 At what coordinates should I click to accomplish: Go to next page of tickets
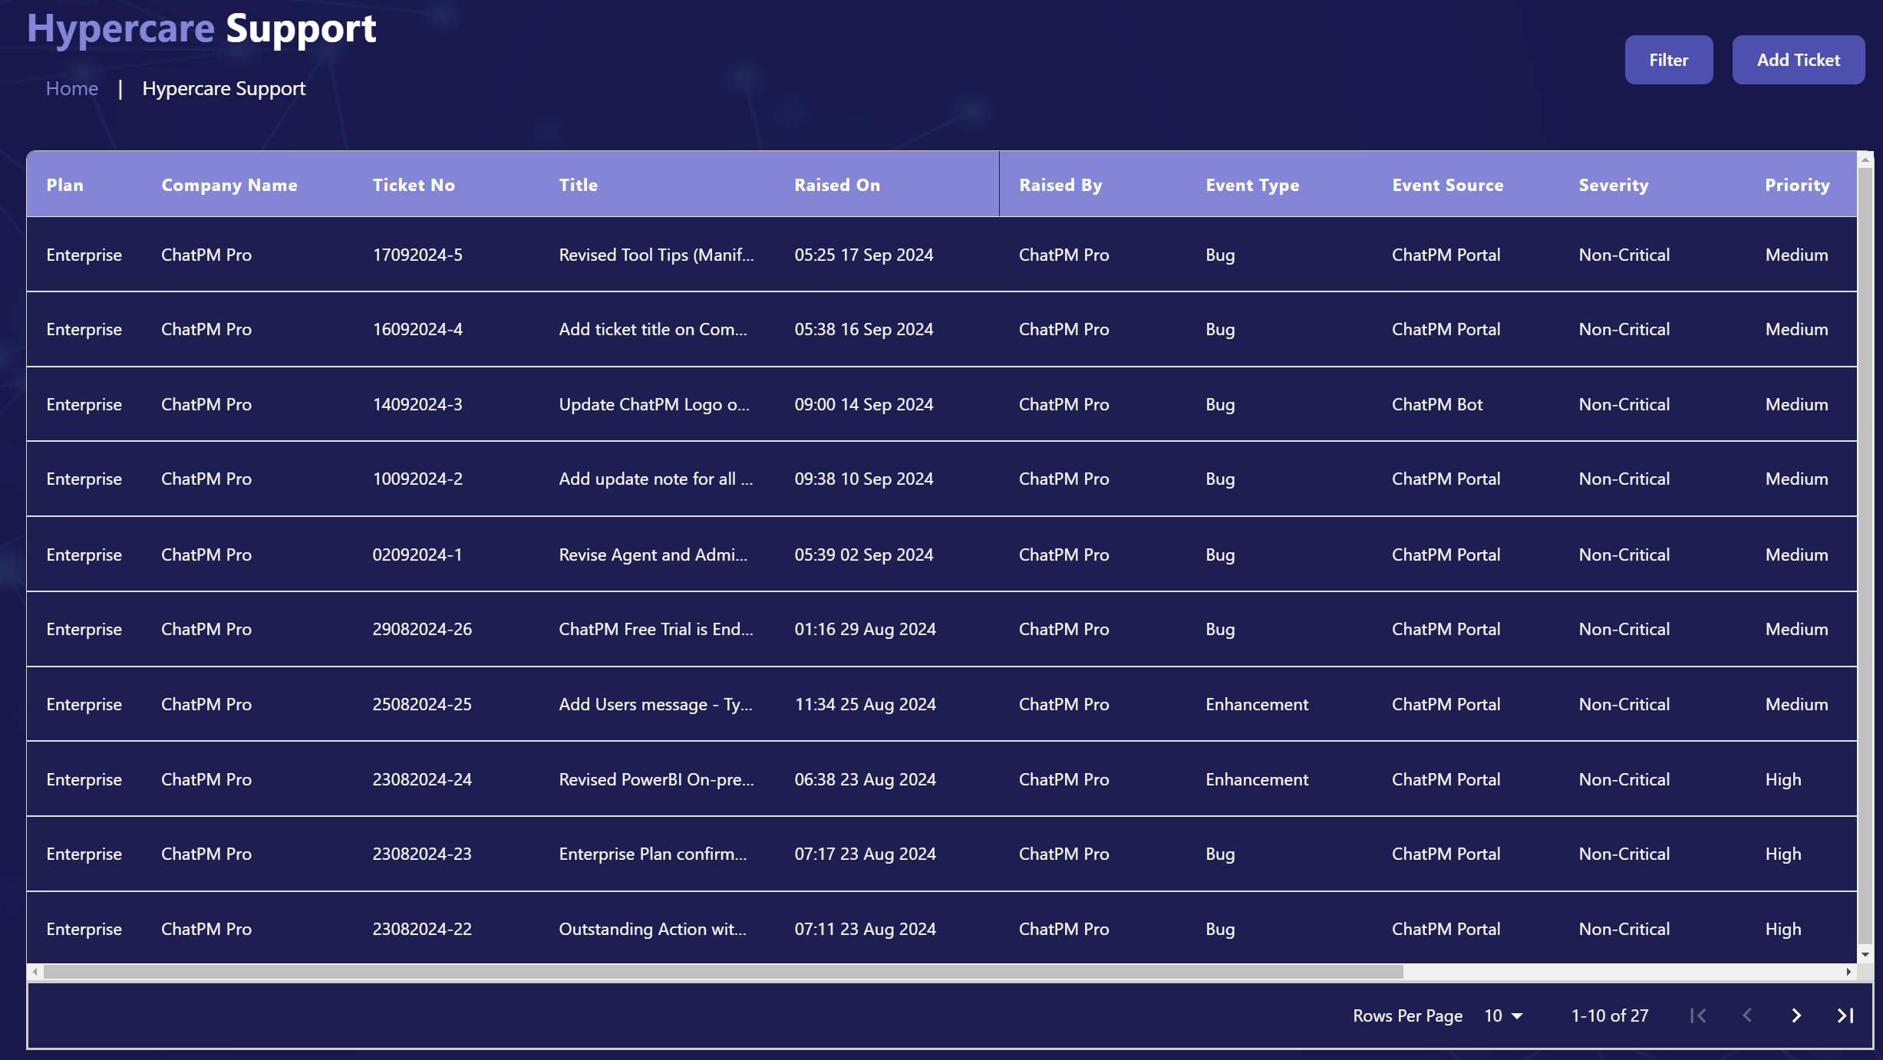click(x=1796, y=1016)
